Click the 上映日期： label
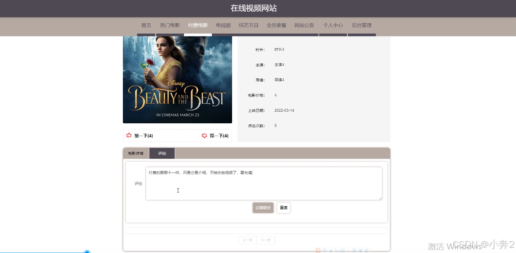The width and height of the screenshot is (516, 253). tap(257, 110)
